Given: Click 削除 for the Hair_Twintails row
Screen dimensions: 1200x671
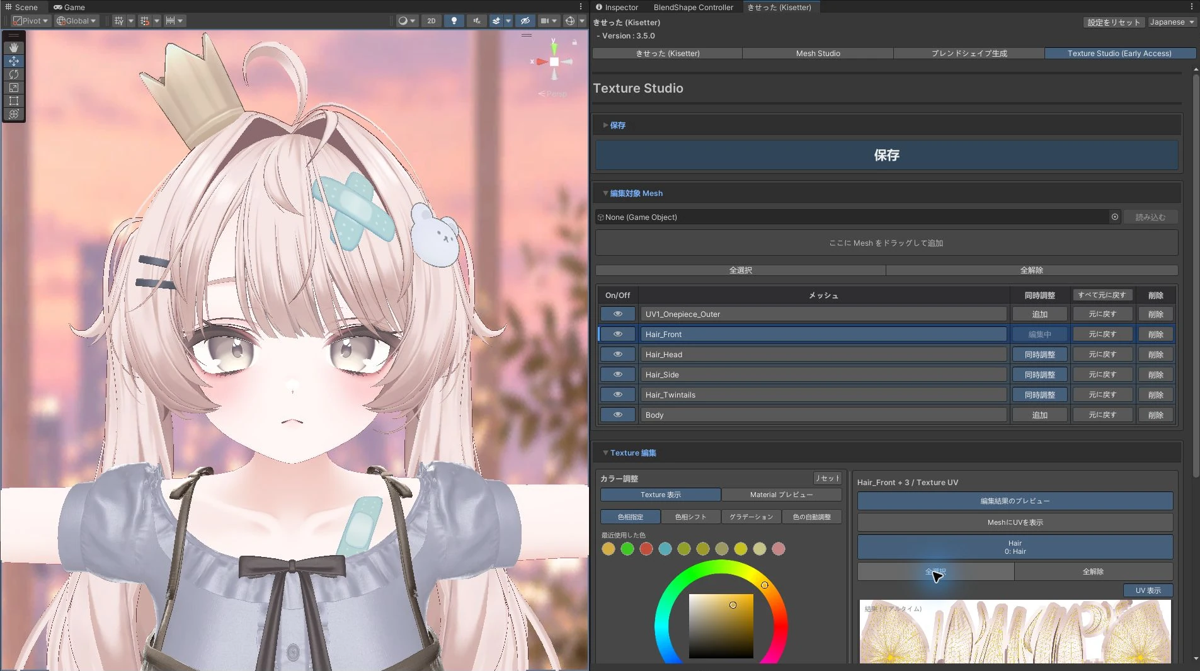Looking at the screenshot, I should click(x=1155, y=394).
